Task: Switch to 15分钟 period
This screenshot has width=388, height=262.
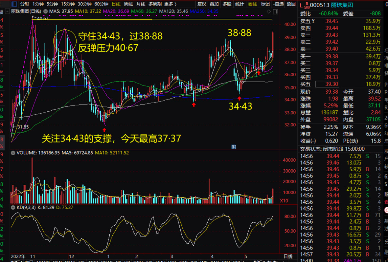Action: tap(68, 4)
